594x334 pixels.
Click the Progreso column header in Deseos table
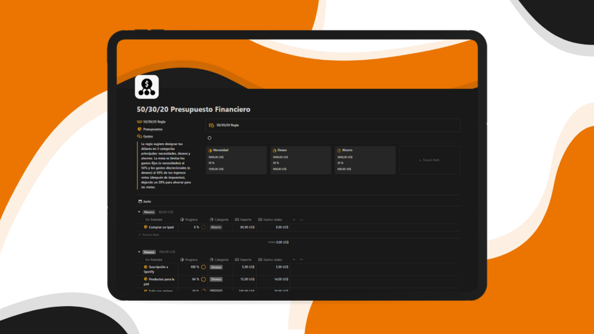(189, 260)
